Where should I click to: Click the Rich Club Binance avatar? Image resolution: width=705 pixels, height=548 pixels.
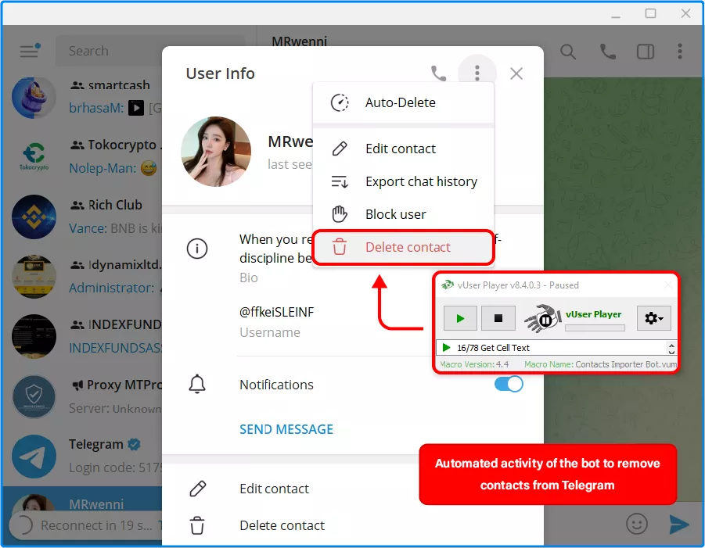pos(34,217)
